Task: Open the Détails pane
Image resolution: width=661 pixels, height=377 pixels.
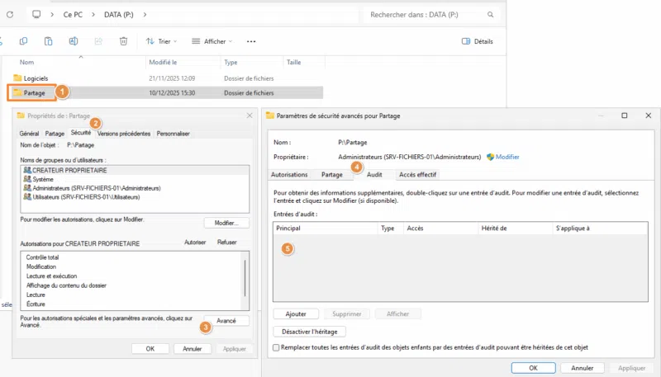Action: [x=478, y=41]
